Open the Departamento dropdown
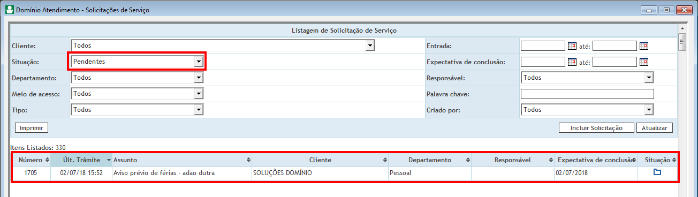This screenshot has width=698, height=197. [x=137, y=78]
